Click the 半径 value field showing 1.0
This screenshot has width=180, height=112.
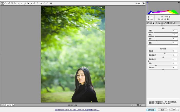coord(175,35)
